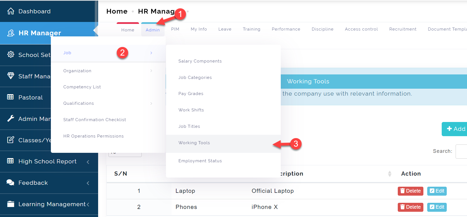This screenshot has height=217, width=467.
Task: Click the "Official Laptop" cell
Action: [272, 191]
